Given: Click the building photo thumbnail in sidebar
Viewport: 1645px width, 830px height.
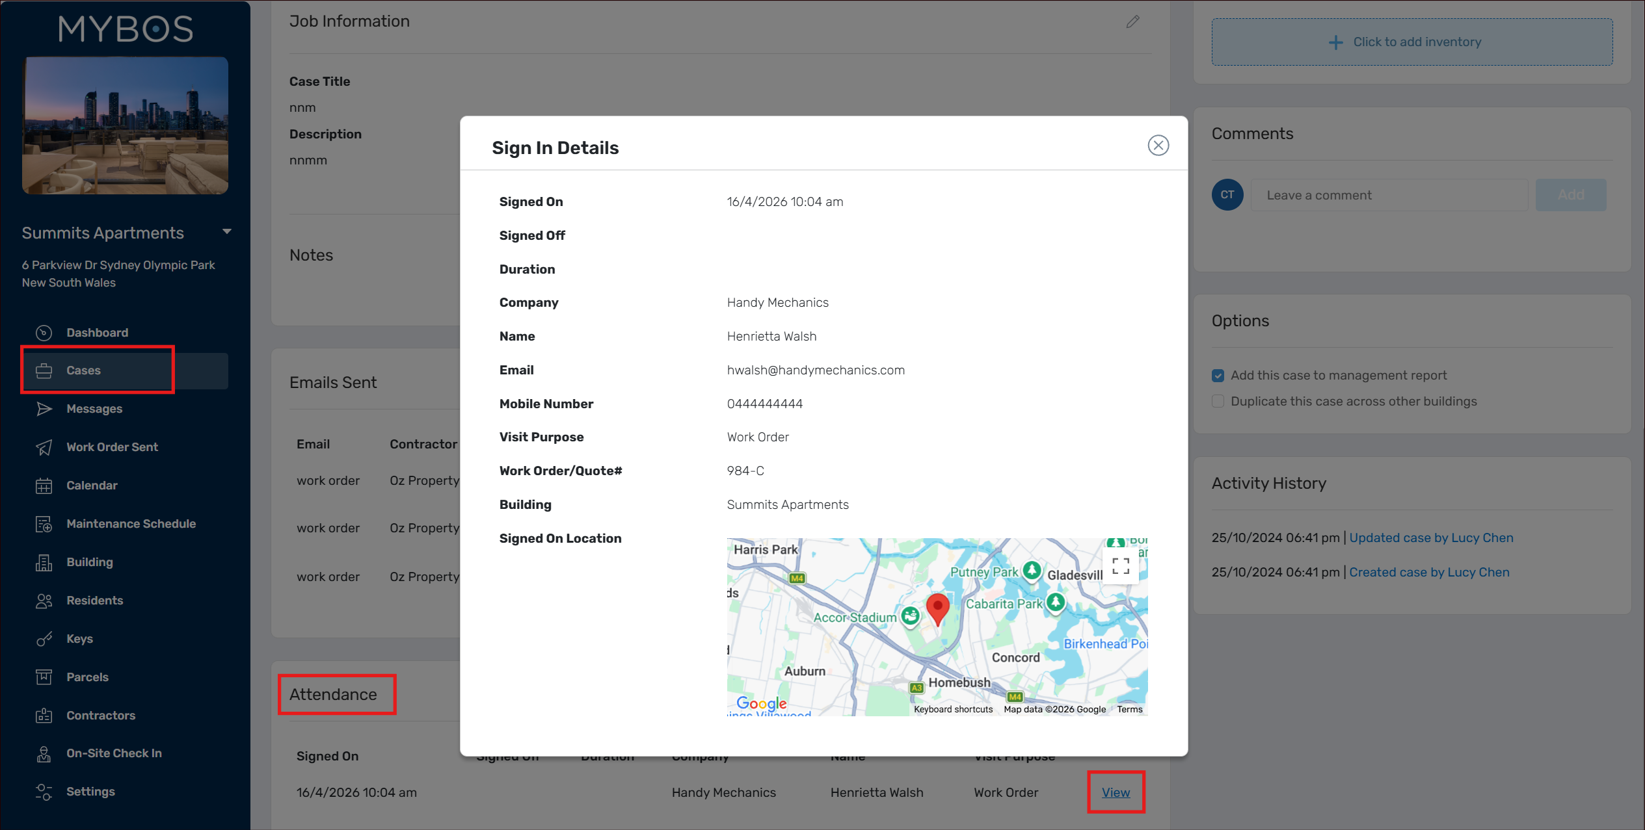Looking at the screenshot, I should [x=125, y=125].
